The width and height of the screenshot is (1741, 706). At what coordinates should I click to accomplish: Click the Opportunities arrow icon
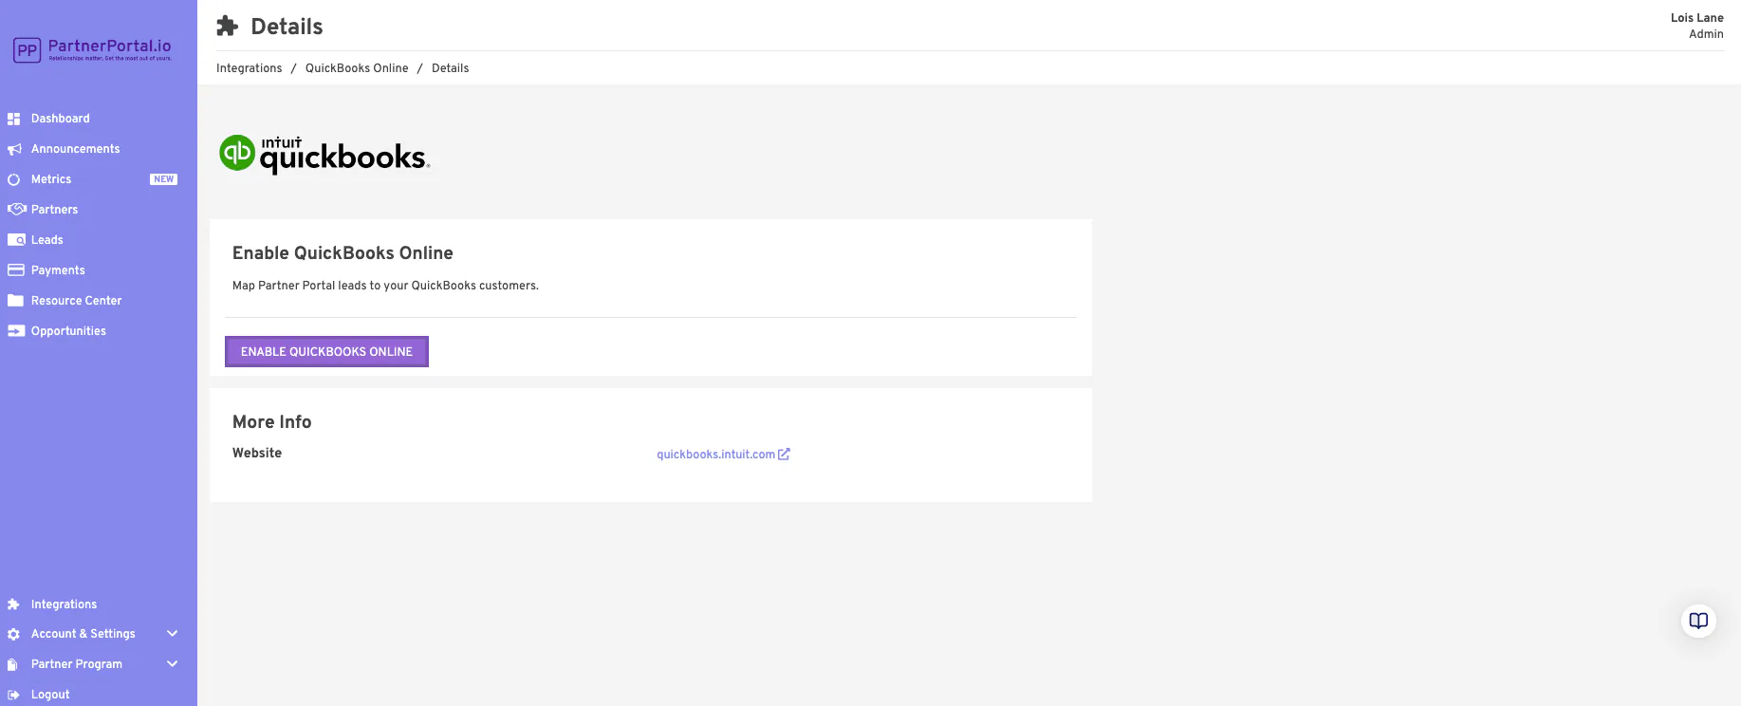coord(16,331)
